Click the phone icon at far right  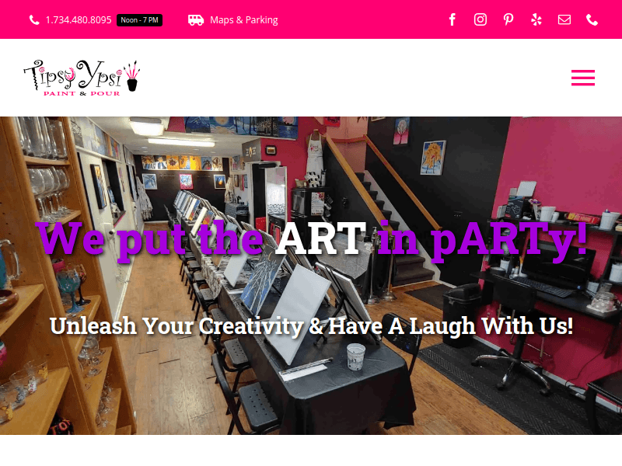[x=592, y=19]
